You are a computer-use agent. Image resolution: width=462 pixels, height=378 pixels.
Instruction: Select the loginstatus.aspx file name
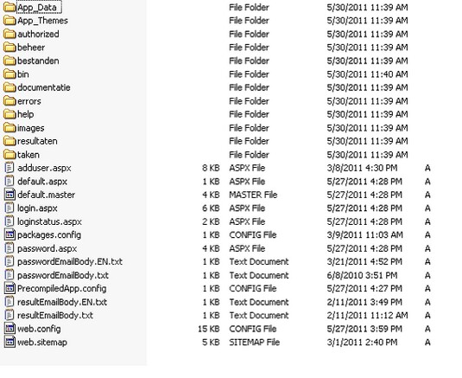49,221
